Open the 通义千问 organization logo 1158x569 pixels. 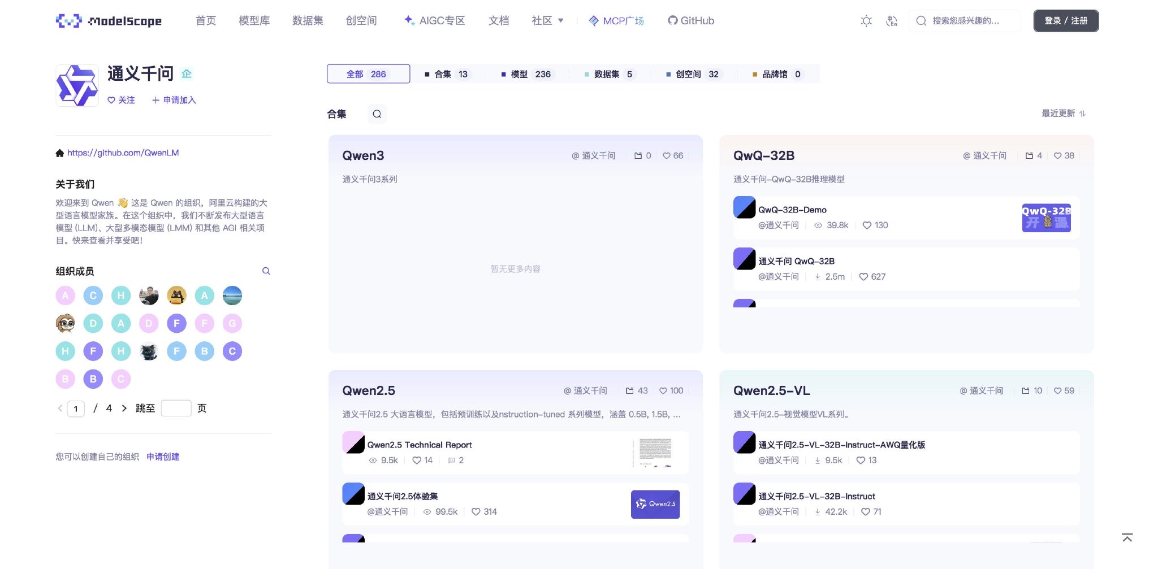(77, 85)
